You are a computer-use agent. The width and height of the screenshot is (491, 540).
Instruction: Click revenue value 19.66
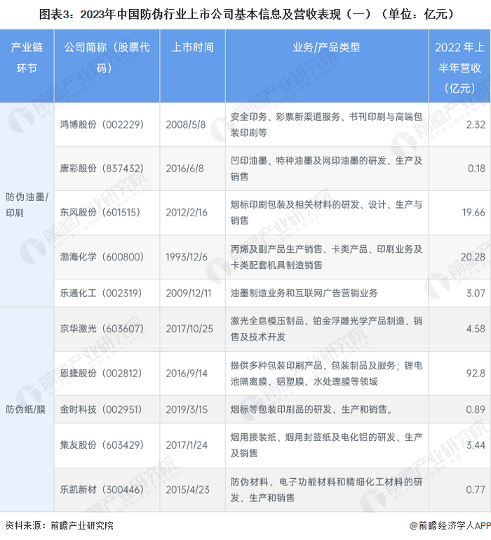(x=473, y=212)
